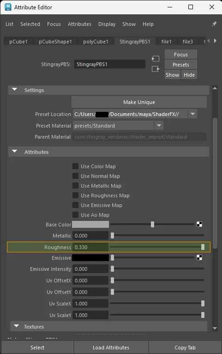Click the Metallic value input field
This screenshot has height=354, width=222.
pyautogui.click(x=90, y=236)
